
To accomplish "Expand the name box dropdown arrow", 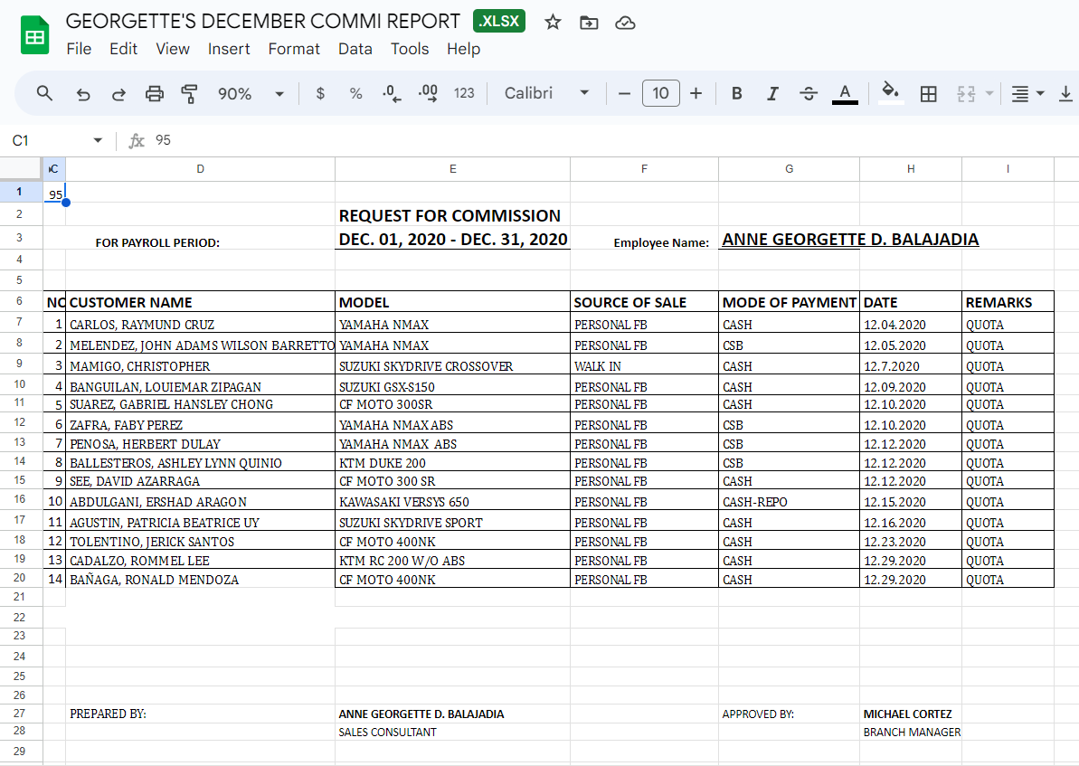I will tap(98, 140).
